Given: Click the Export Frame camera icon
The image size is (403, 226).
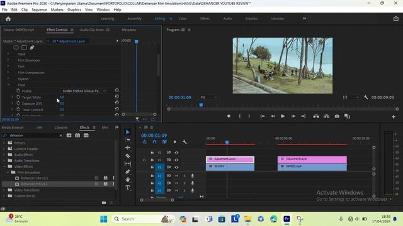Looking at the screenshot, I should (337, 116).
